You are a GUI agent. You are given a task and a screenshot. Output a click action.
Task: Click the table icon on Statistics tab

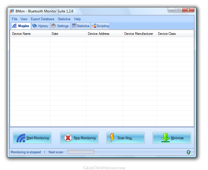74,26
